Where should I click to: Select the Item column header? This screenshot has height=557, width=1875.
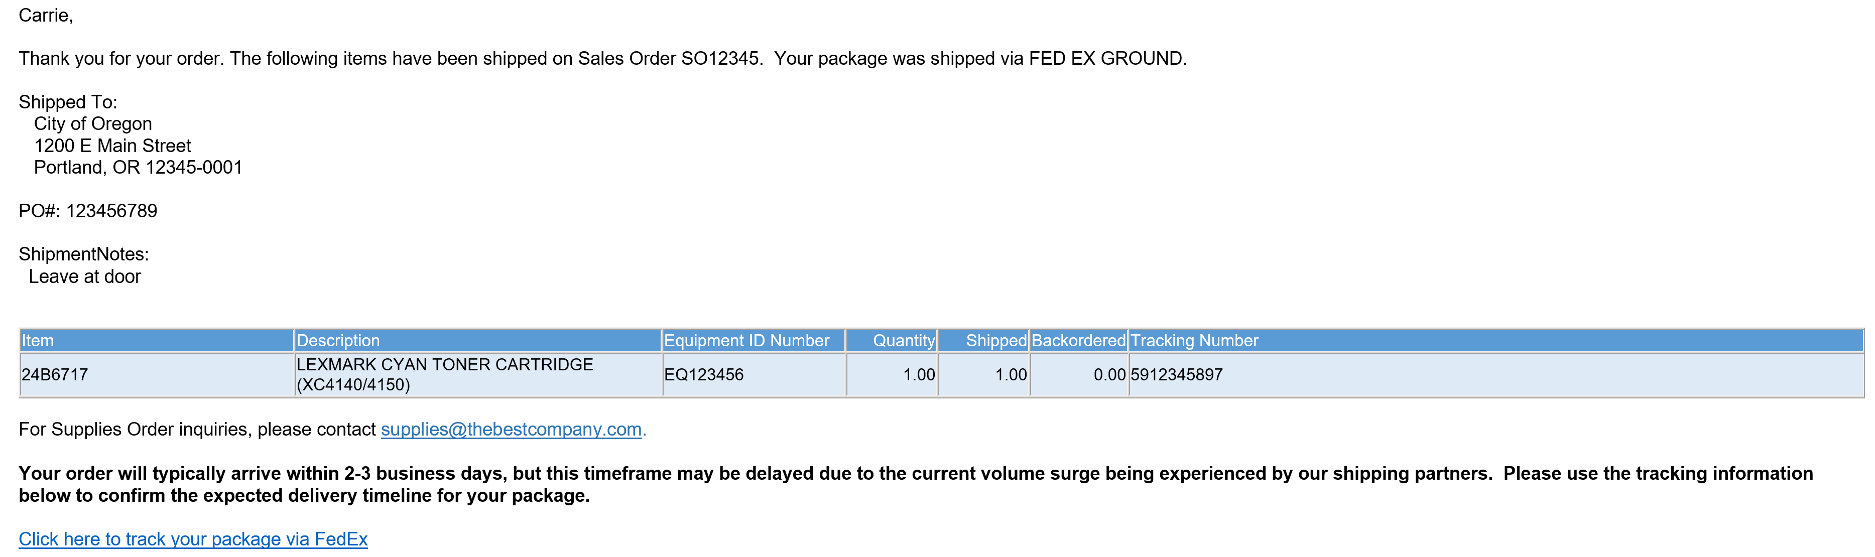[x=157, y=340]
